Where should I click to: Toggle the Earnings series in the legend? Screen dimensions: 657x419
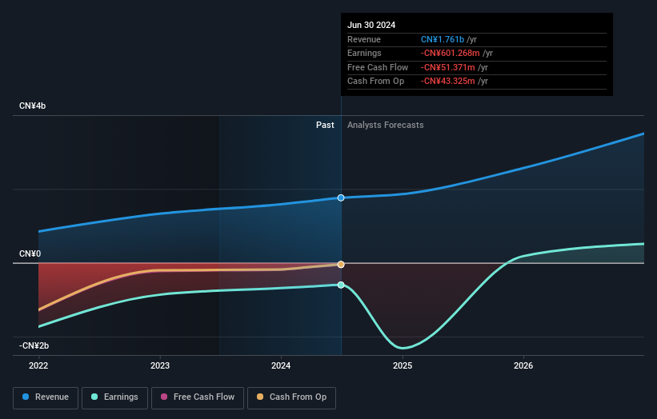tap(114, 397)
